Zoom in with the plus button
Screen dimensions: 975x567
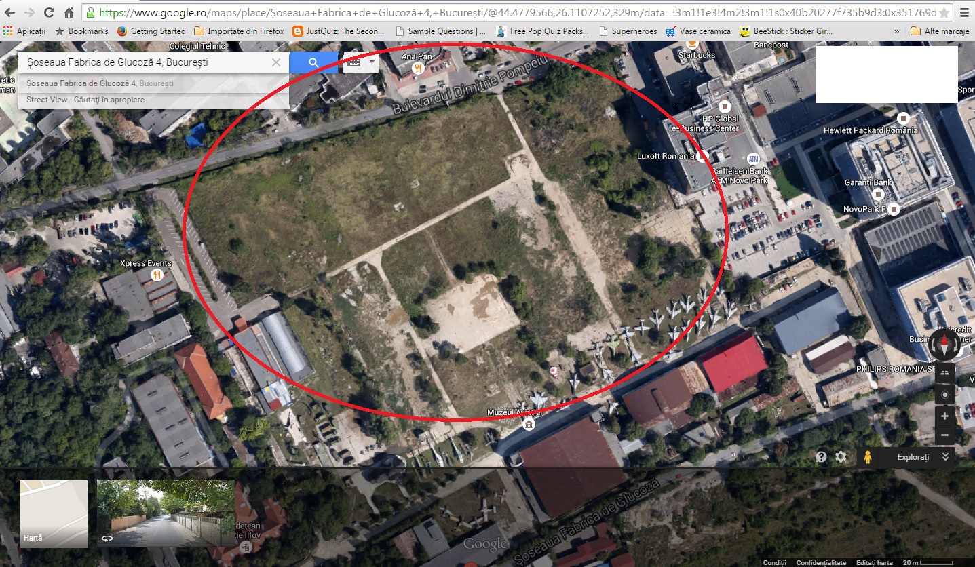click(944, 416)
